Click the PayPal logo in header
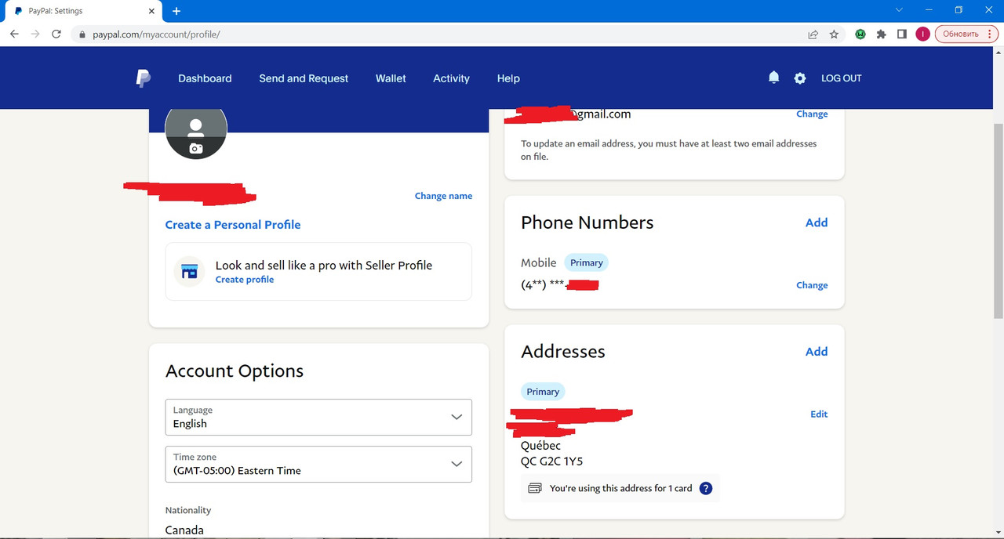Screen dimensions: 1004x539 (143, 78)
